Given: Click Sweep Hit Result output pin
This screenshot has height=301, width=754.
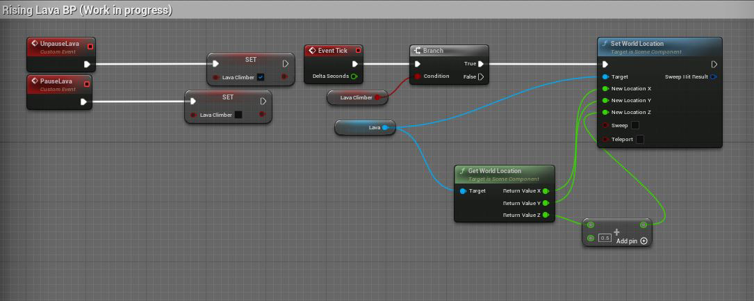Looking at the screenshot, I should (714, 76).
